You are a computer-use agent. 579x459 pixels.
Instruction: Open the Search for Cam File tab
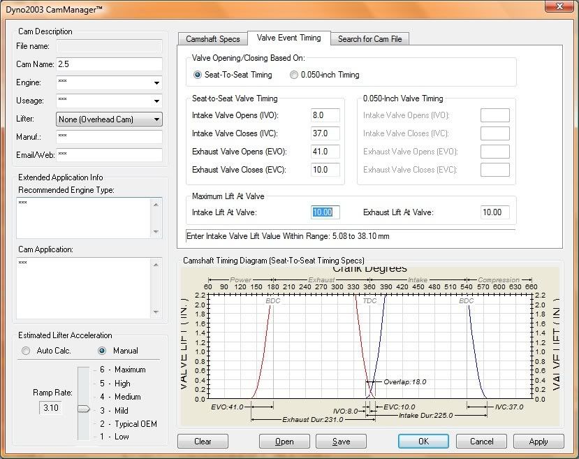pyautogui.click(x=369, y=39)
